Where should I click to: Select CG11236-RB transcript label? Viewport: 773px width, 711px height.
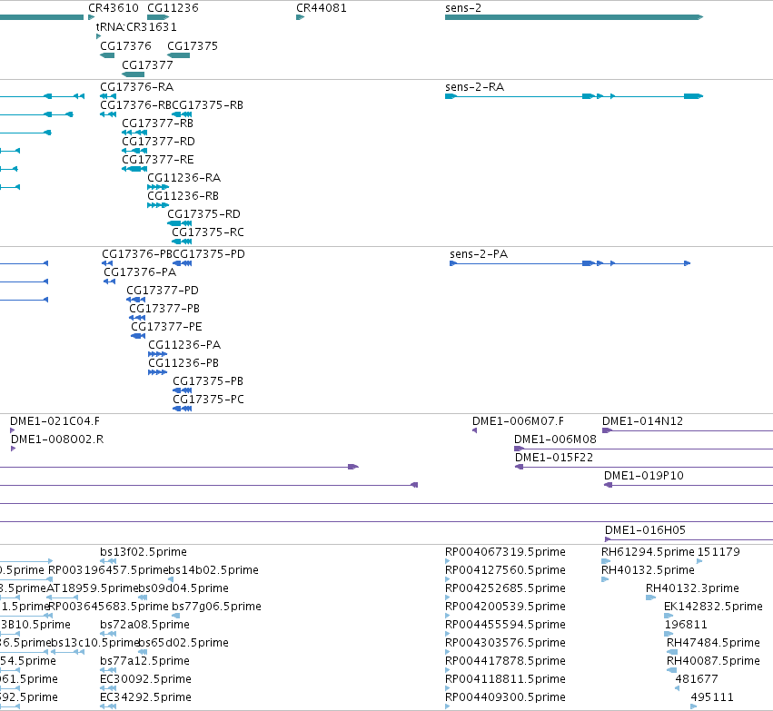pos(183,196)
